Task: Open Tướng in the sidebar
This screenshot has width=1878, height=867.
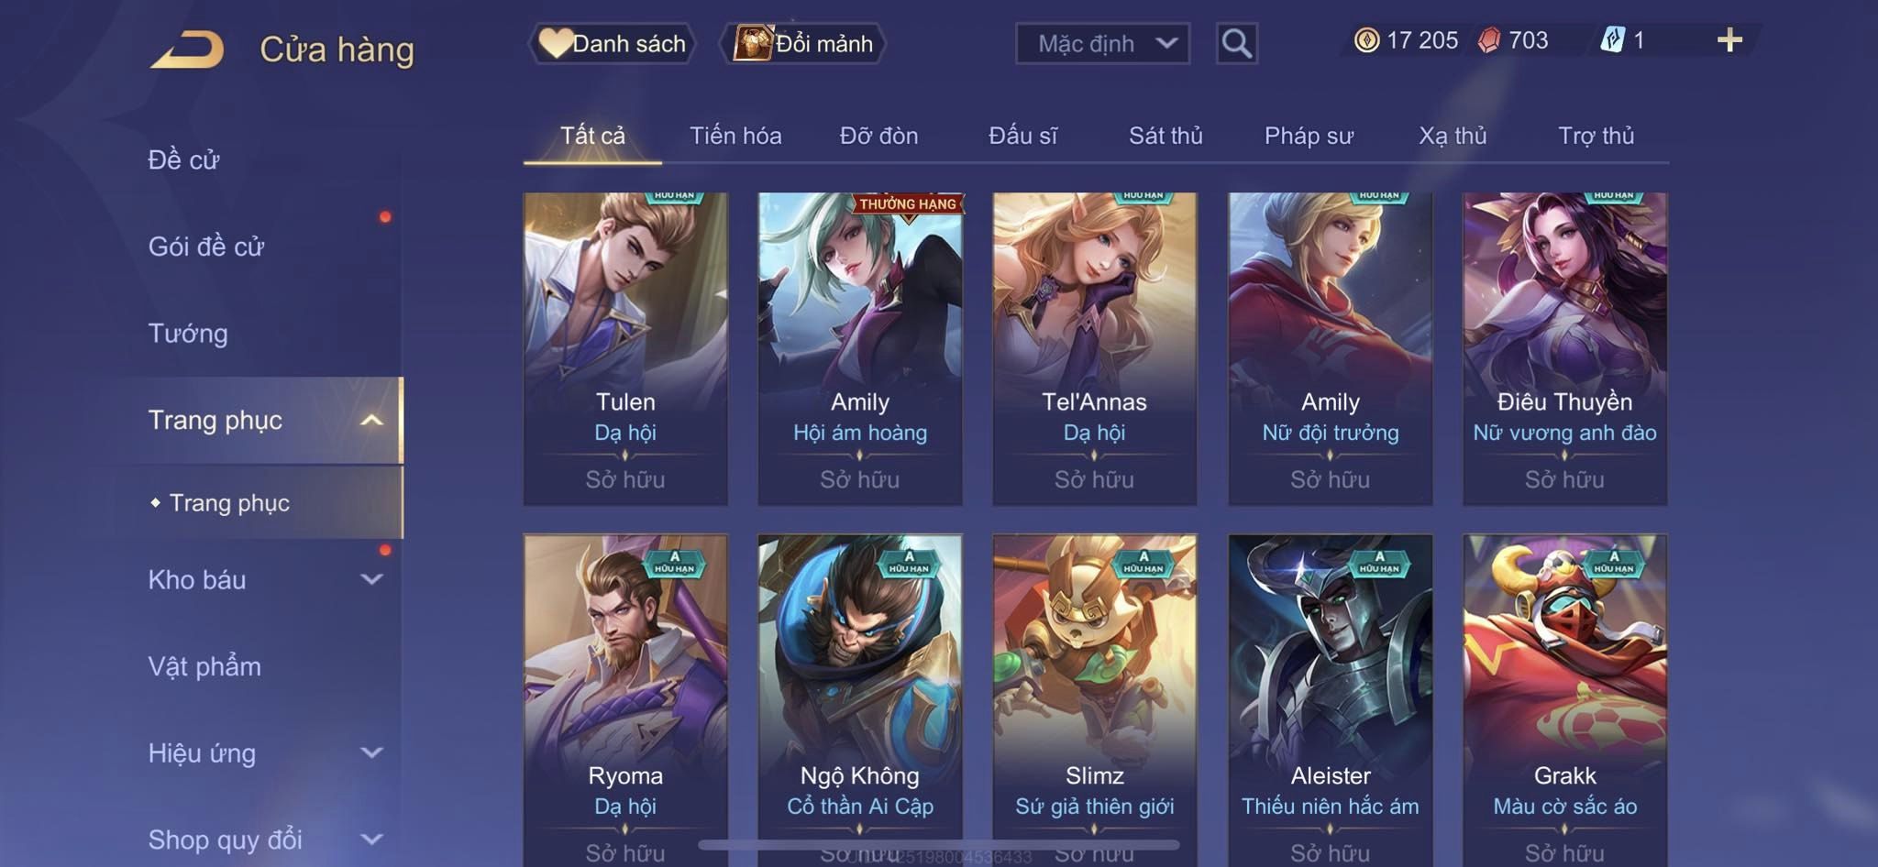Action: tap(188, 334)
